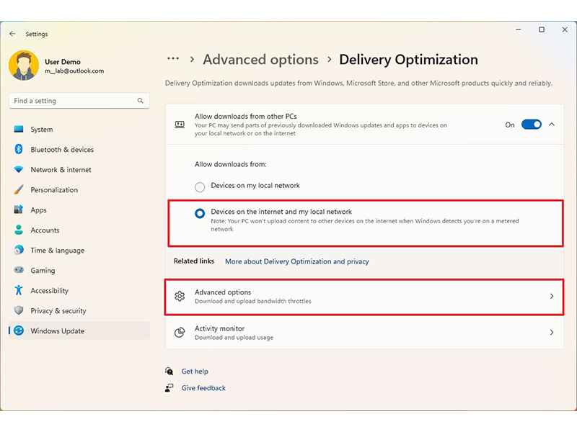Viewport: 577px width, 432px height.
Task: Click the Personalization paintbrush icon
Action: pyautogui.click(x=19, y=189)
